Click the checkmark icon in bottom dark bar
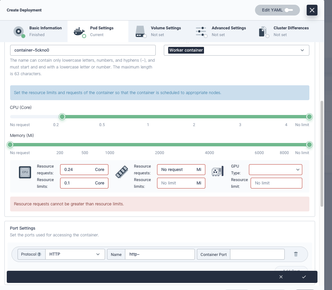This screenshot has width=332, height=290. pyautogui.click(x=304, y=277)
